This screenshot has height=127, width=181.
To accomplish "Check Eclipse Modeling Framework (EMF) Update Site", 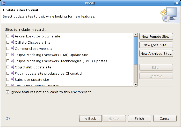I will [8, 55].
